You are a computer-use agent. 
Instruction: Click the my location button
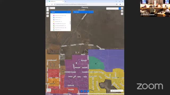pyautogui.click(x=48, y=16)
